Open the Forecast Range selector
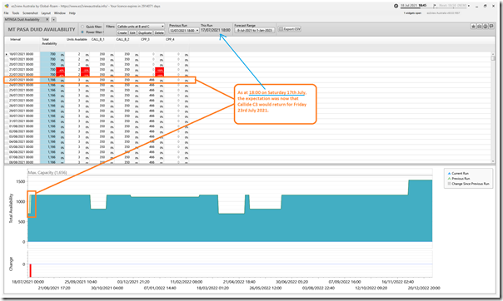The width and height of the screenshot is (503, 301). point(255,30)
